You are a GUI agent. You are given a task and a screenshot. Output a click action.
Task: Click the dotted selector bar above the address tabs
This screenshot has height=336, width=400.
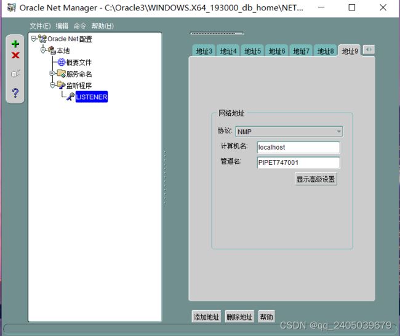tap(217, 33)
